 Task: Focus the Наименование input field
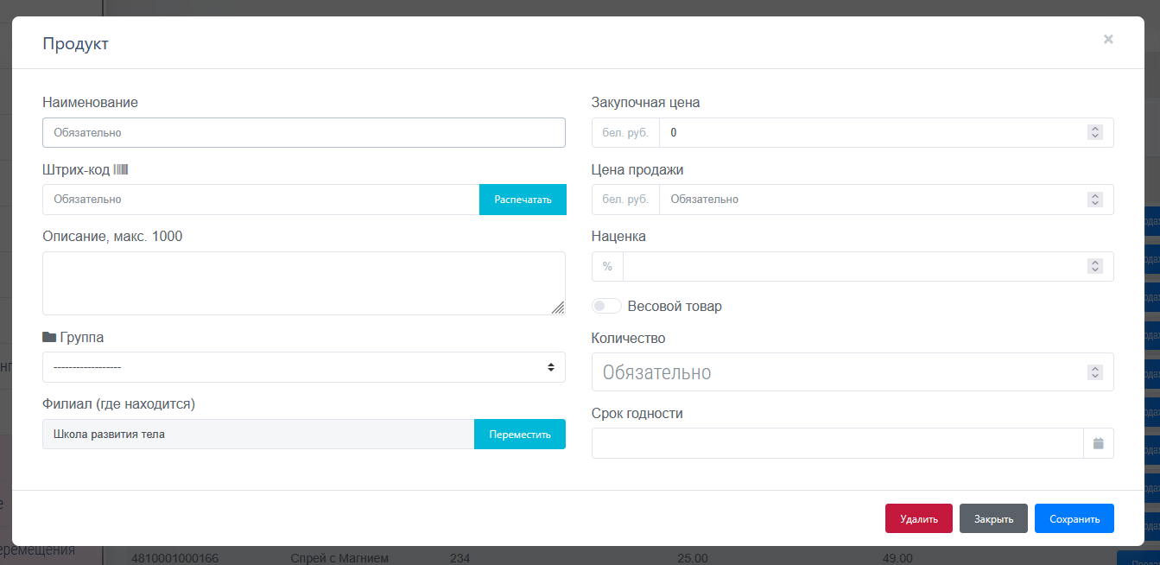[303, 133]
